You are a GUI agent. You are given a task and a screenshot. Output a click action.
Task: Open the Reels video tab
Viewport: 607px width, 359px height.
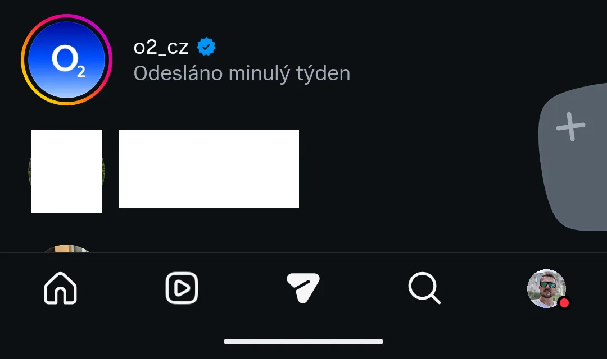tap(182, 288)
